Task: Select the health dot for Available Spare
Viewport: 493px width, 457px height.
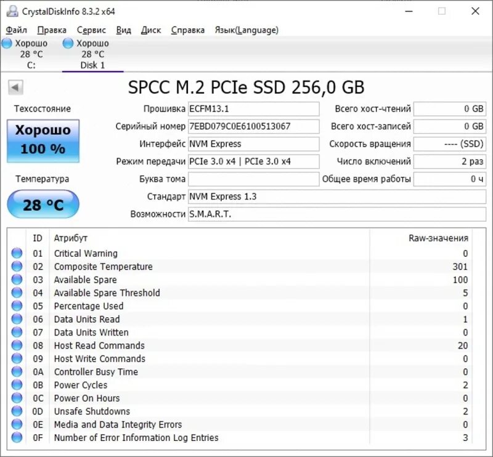Action: point(17,280)
